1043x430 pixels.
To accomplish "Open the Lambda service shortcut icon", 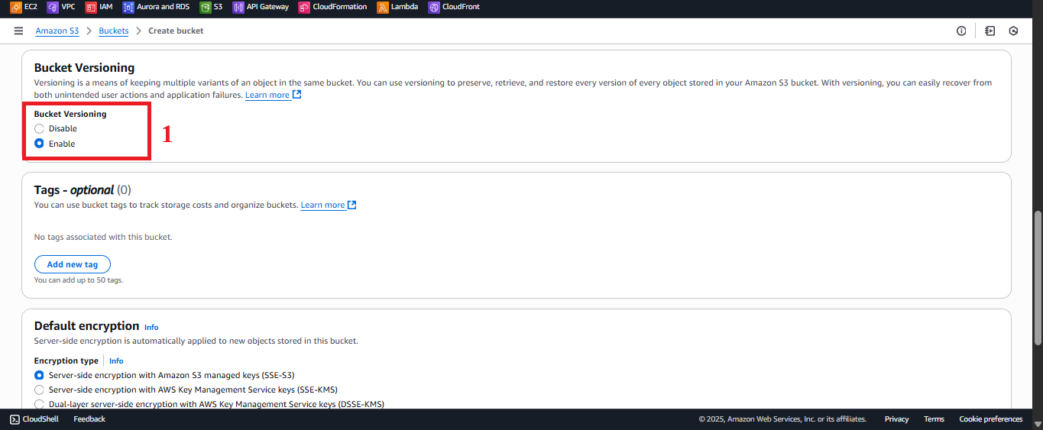I will tap(383, 7).
